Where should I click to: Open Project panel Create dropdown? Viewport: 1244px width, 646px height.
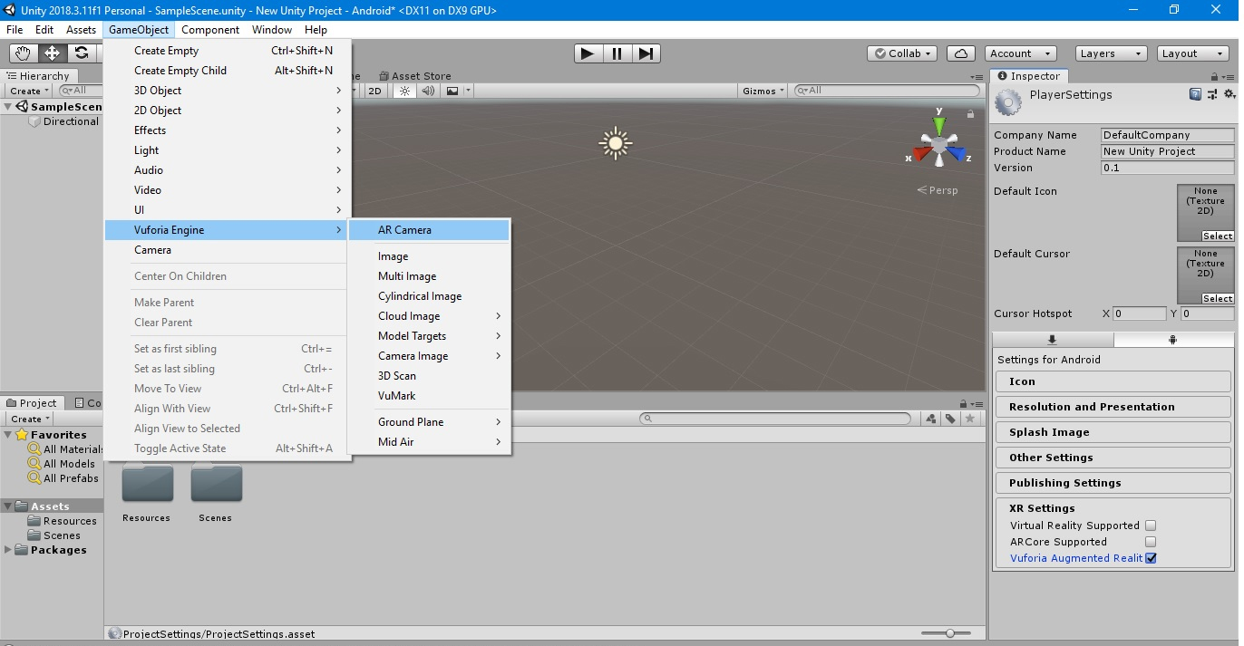click(x=30, y=419)
